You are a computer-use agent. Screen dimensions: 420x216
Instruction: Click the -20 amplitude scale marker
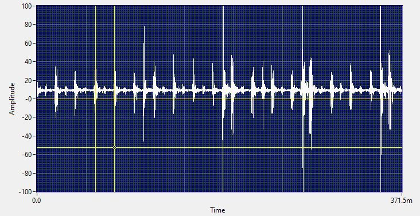pos(28,117)
